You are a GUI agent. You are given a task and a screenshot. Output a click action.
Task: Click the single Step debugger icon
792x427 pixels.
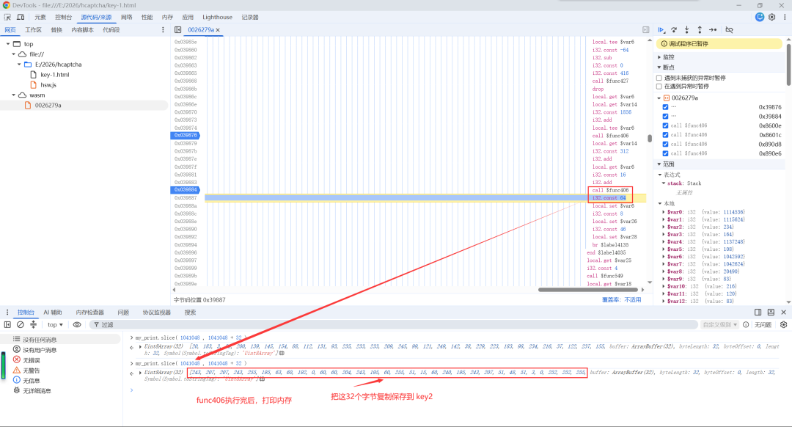713,30
